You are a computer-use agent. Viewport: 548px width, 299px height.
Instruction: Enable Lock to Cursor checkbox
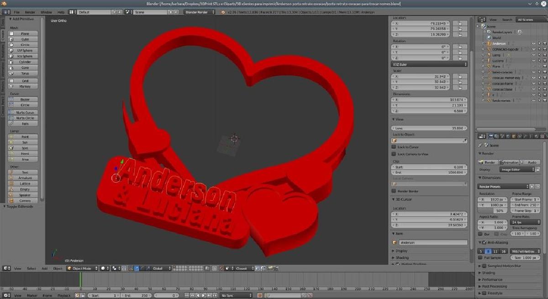pos(394,147)
